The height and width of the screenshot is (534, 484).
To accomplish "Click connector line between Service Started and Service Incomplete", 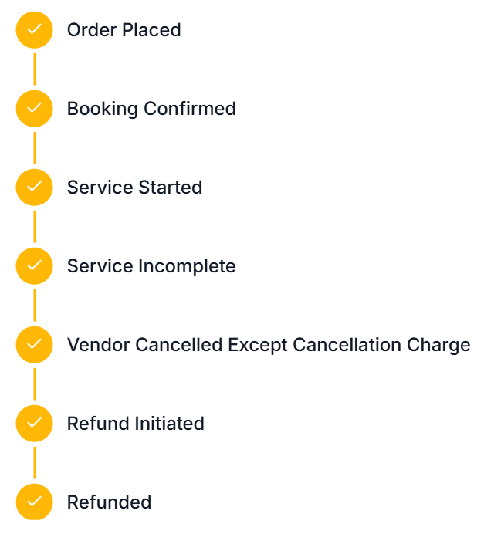I will click(x=34, y=227).
